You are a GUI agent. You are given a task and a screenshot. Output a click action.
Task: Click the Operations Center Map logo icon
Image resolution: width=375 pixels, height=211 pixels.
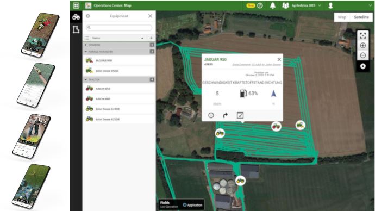pos(88,5)
